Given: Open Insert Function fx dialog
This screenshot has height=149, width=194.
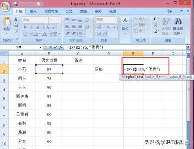Looking at the screenshot, I should coord(61,47).
